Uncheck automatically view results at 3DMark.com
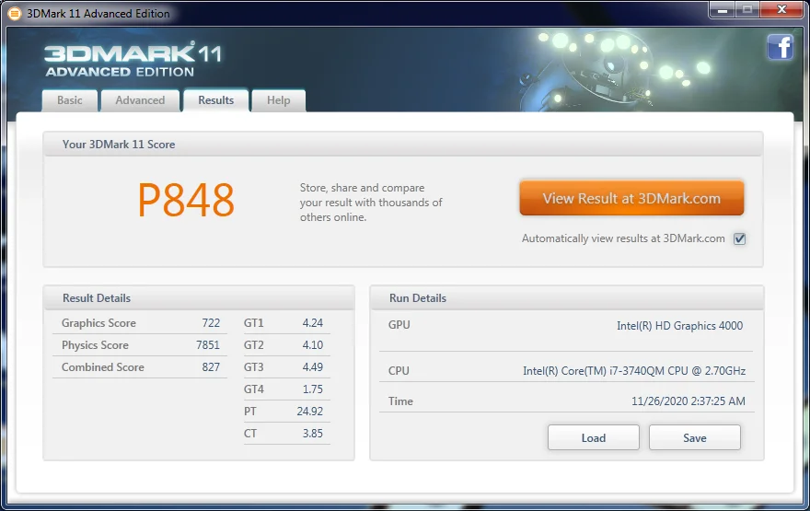 coord(740,238)
